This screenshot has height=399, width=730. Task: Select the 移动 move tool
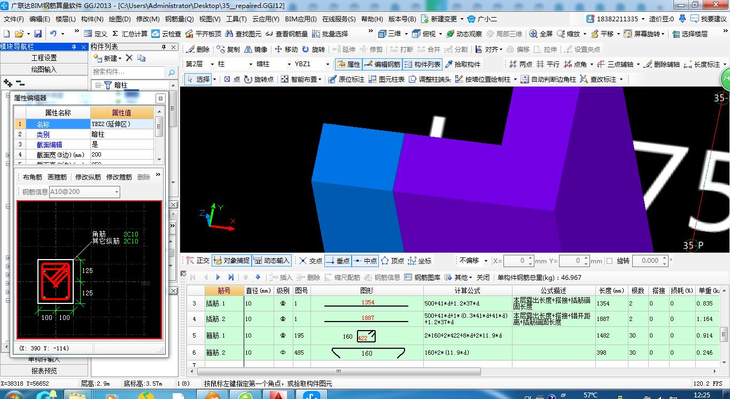coord(286,49)
